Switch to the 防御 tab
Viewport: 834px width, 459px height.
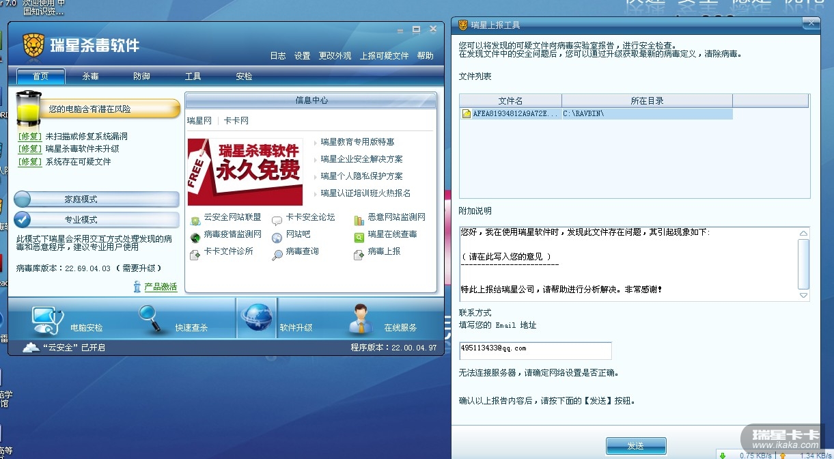[141, 76]
